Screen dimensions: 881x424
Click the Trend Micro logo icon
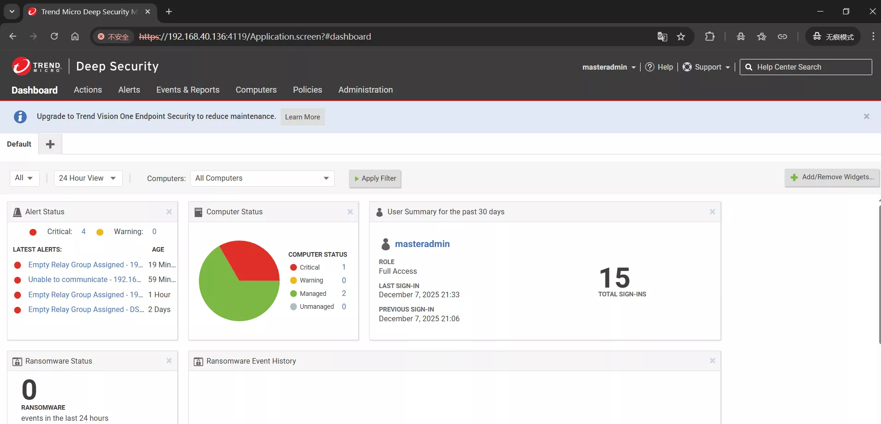coord(21,66)
